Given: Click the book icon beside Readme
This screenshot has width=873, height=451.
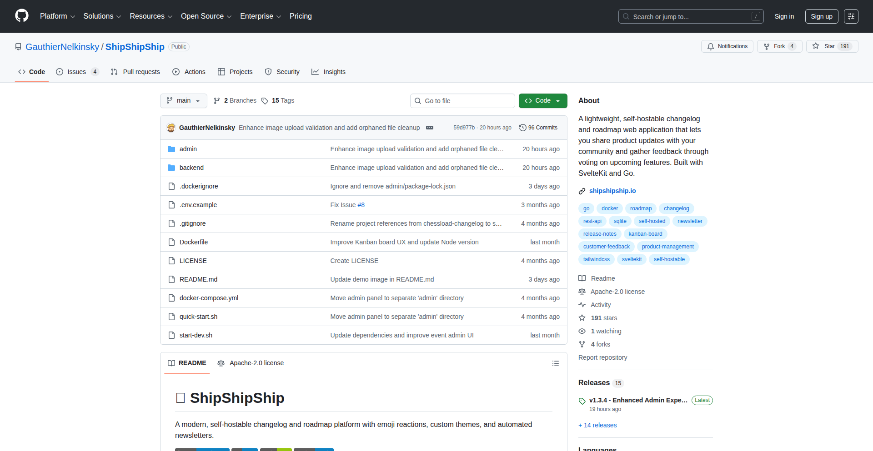Looking at the screenshot, I should (582, 278).
